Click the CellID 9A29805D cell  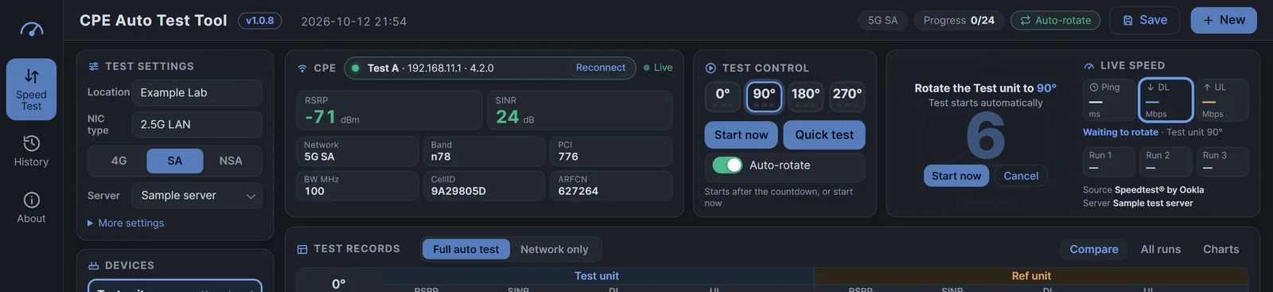484,185
